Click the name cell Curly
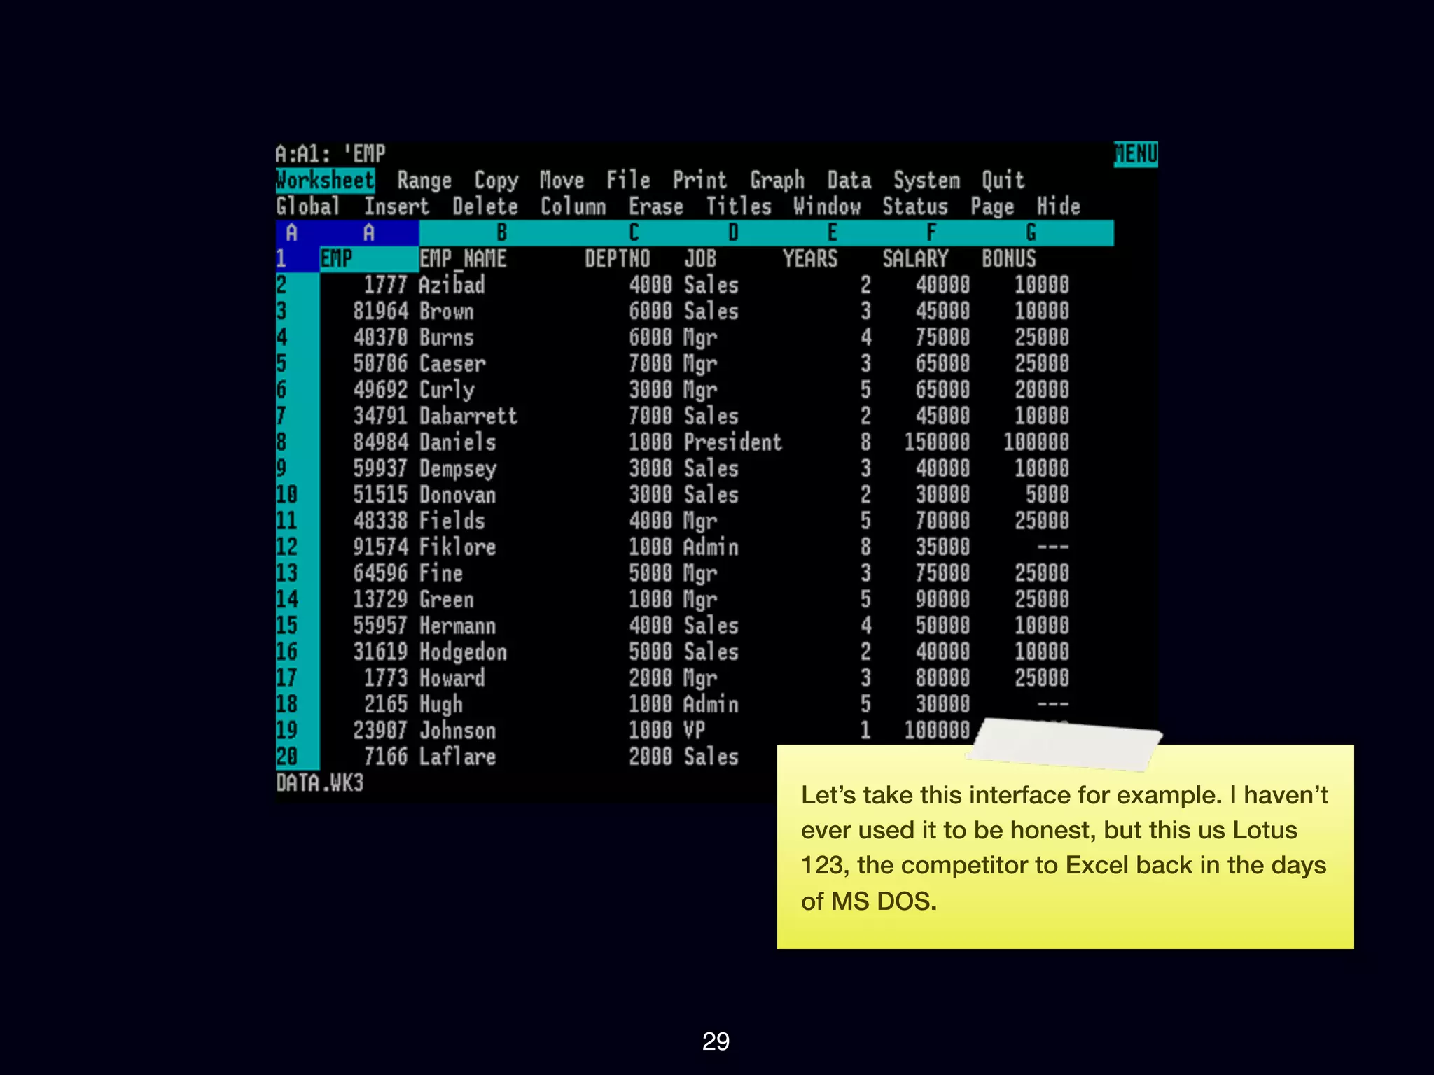 coord(447,390)
